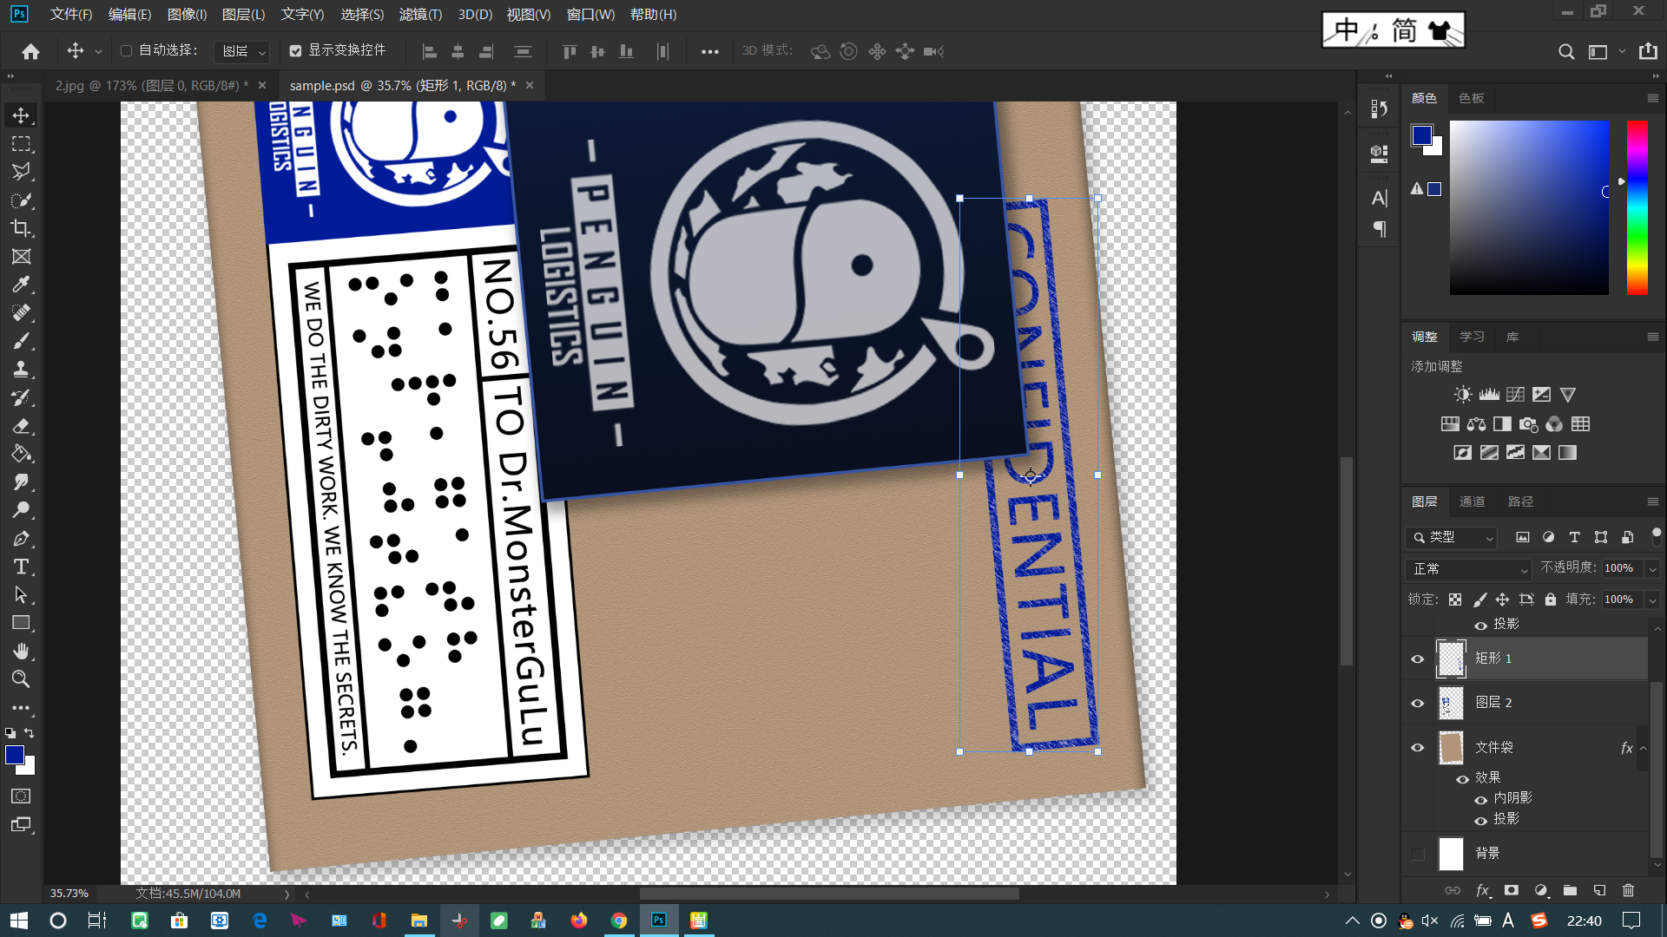Click the more options ellipsis button
The width and height of the screenshot is (1667, 937).
709,52
